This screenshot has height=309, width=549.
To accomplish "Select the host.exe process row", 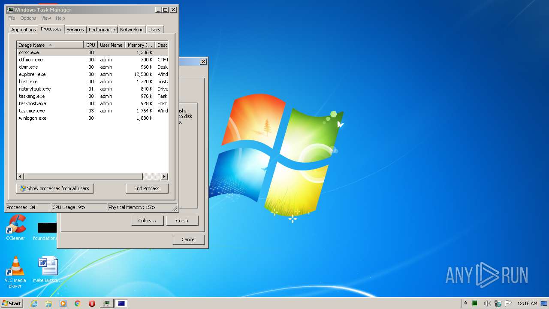I will coord(92,82).
